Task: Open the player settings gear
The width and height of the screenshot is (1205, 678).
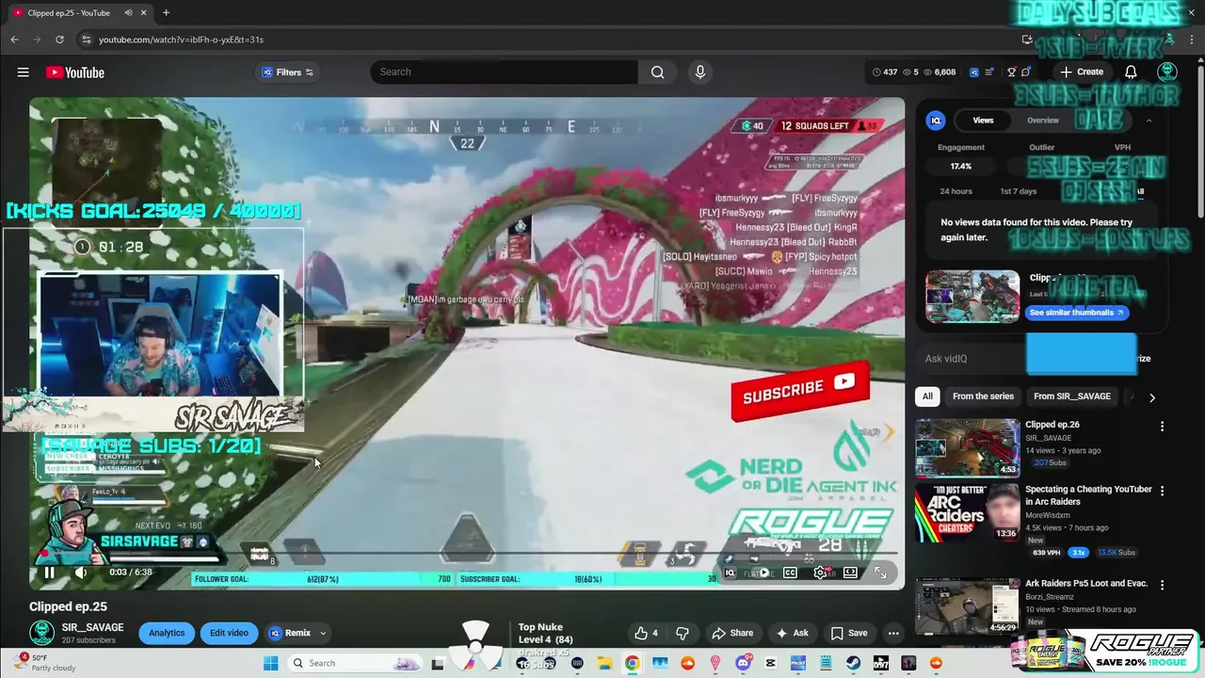Action: tap(820, 573)
